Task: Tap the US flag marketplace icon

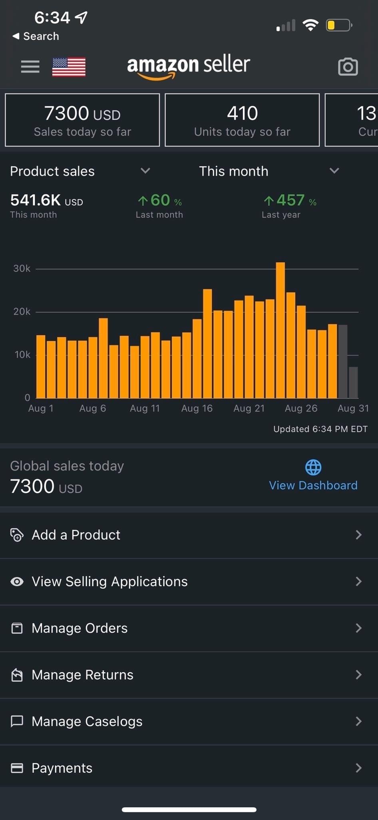Action: click(69, 67)
